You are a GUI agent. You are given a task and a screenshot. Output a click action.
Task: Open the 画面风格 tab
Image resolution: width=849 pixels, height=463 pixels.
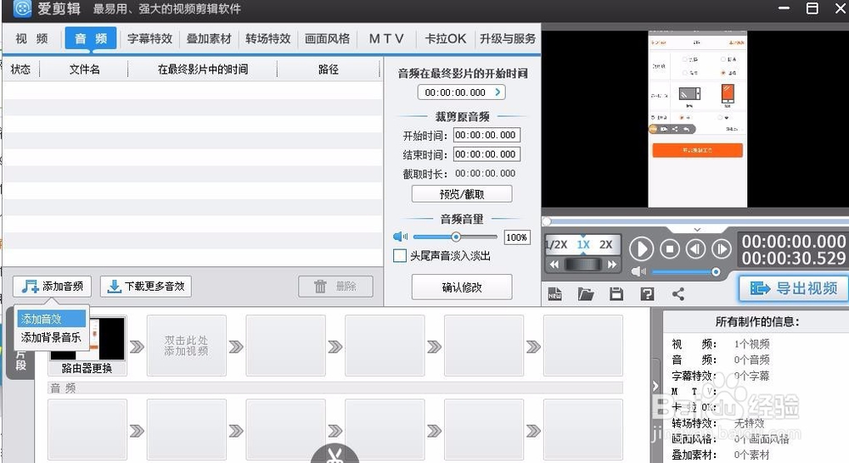[x=327, y=38]
